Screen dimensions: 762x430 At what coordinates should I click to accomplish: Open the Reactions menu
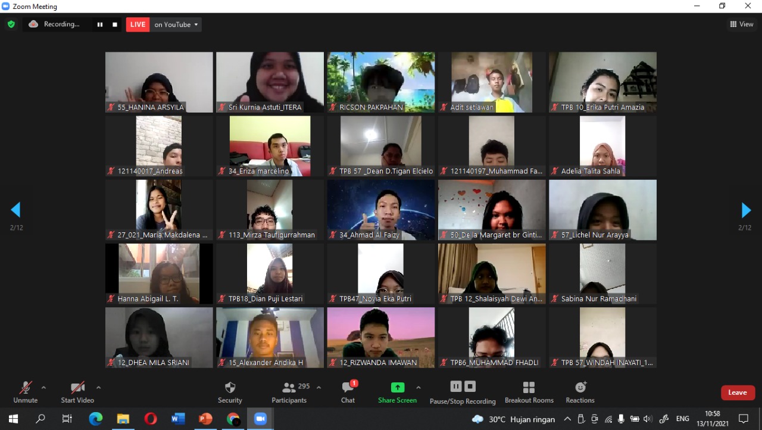pyautogui.click(x=580, y=392)
